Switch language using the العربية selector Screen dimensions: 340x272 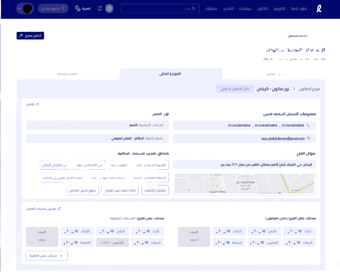(83, 8)
